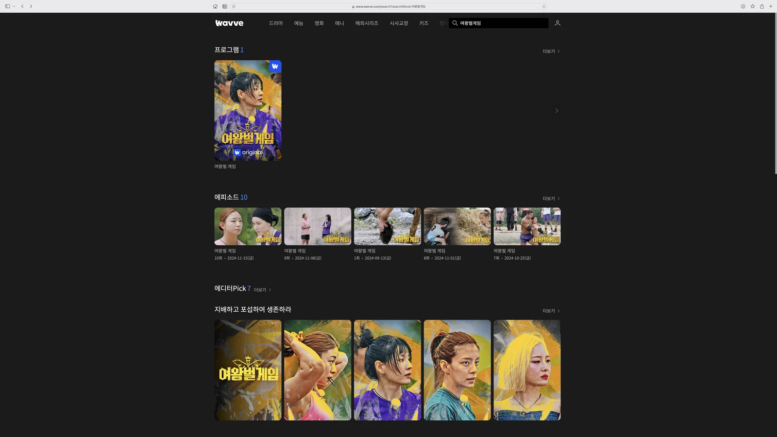777x437 pixels.
Task: Open the teal shirt contestant poster card
Action: pos(457,370)
